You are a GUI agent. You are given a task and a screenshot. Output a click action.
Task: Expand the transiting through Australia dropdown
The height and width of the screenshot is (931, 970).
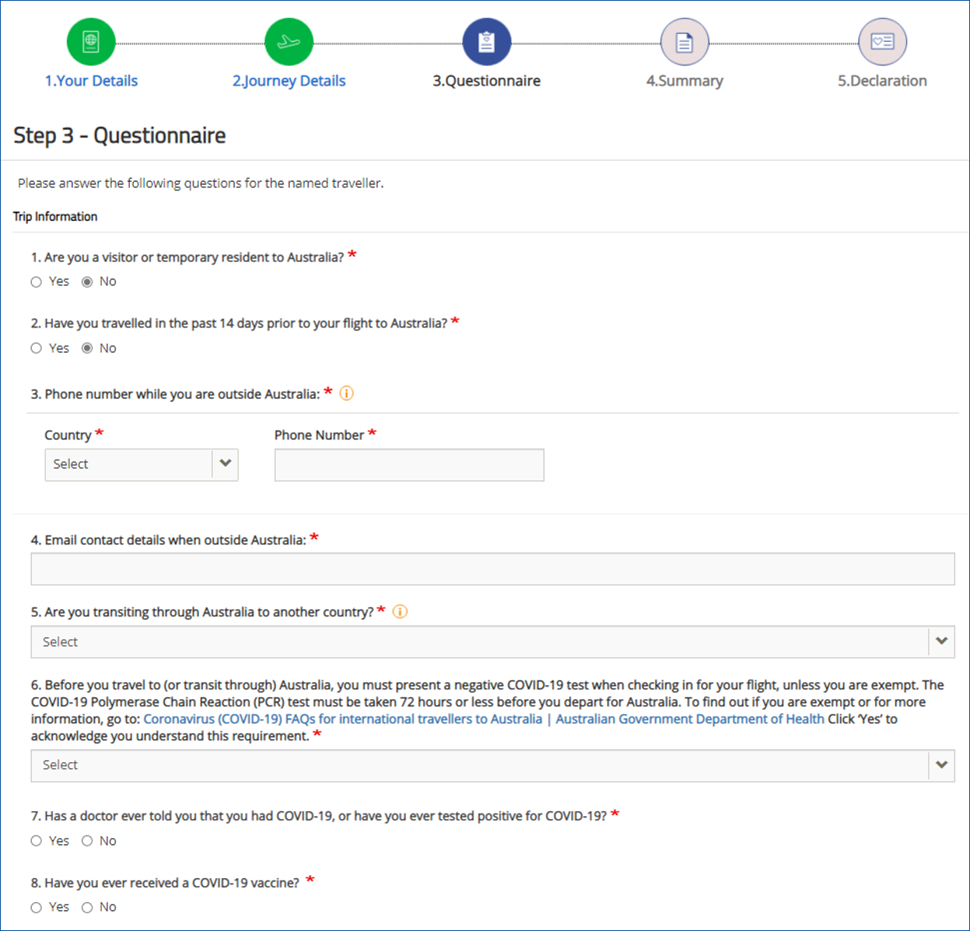[x=492, y=642]
